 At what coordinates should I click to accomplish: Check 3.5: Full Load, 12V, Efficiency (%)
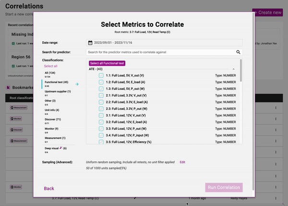point(101,142)
